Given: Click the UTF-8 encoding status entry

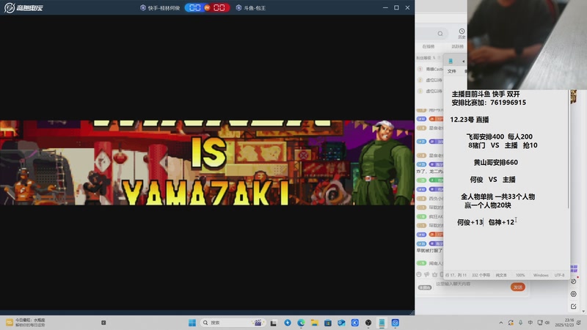Looking at the screenshot, I should pyautogui.click(x=559, y=275).
